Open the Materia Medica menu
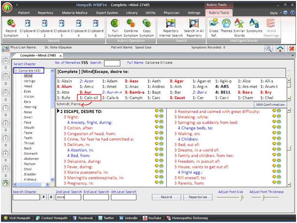Screen dimensions: 297x223 coord(75,13)
